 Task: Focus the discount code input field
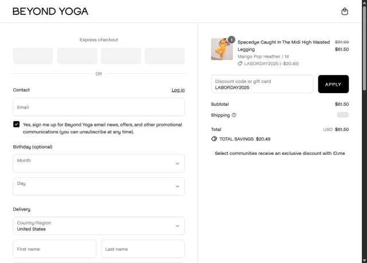[262, 84]
